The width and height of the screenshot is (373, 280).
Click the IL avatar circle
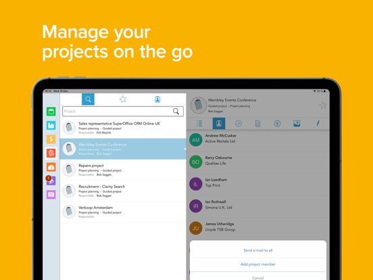click(x=195, y=184)
